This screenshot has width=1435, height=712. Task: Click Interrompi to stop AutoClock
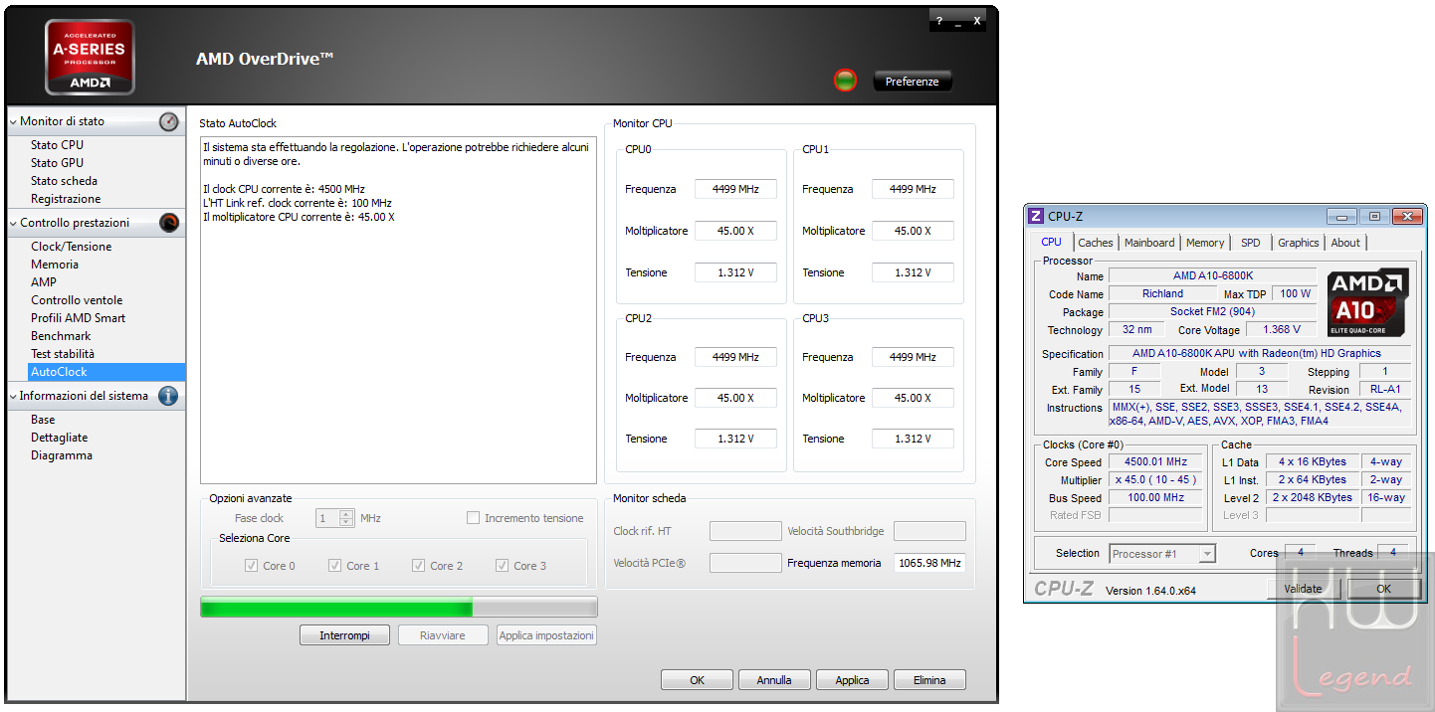click(x=344, y=635)
